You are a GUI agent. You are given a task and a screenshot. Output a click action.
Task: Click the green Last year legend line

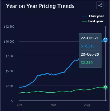(x=85, y=21)
